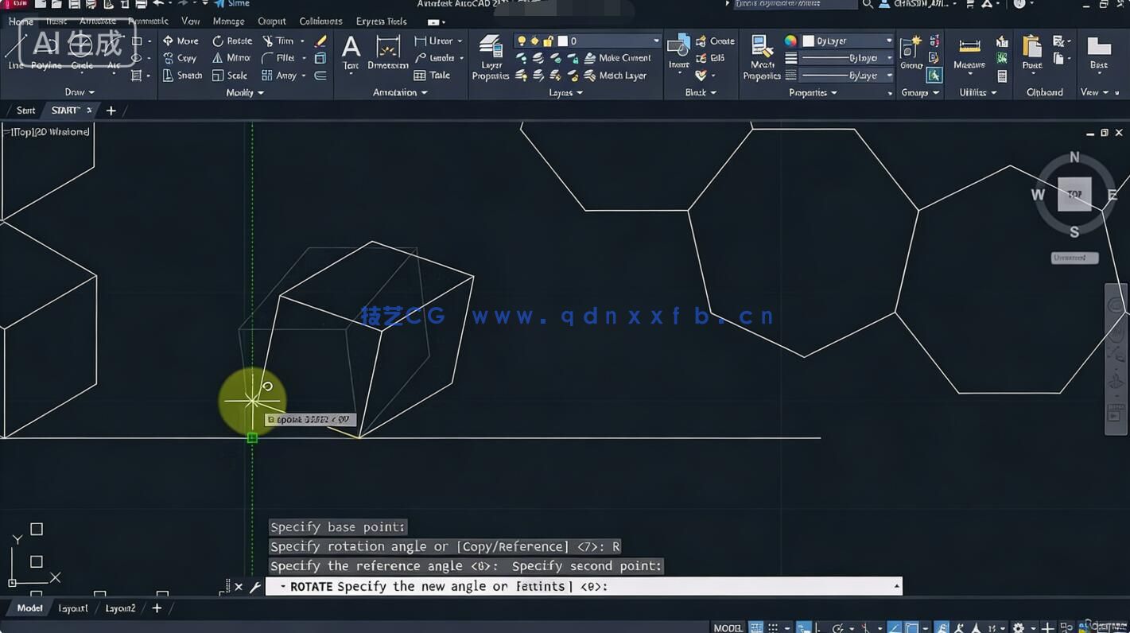The height and width of the screenshot is (633, 1130).
Task: Expand the Draw panel
Action: 80,92
